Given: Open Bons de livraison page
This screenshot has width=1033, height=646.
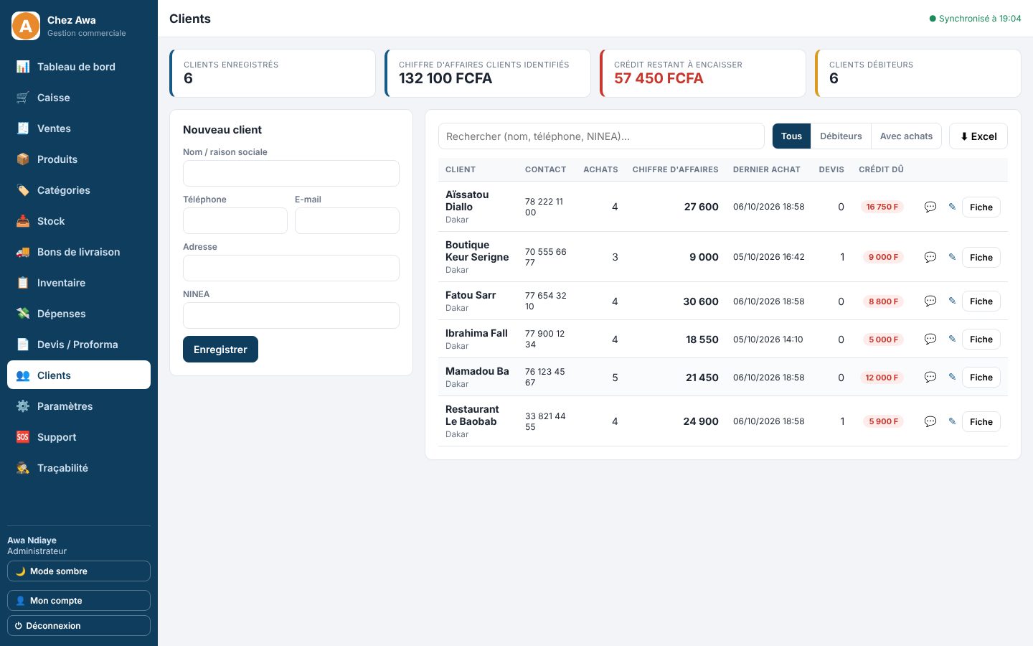Looking at the screenshot, I should [79, 252].
